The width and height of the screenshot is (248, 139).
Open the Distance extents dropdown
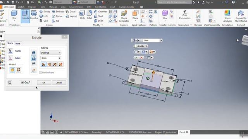point(51,53)
